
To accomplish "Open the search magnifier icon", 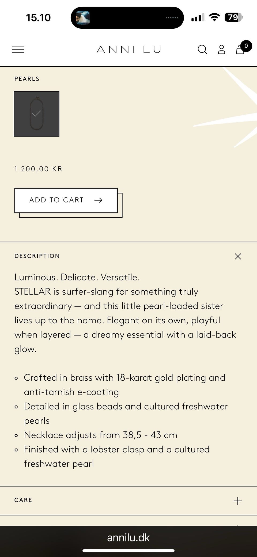I will (202, 50).
